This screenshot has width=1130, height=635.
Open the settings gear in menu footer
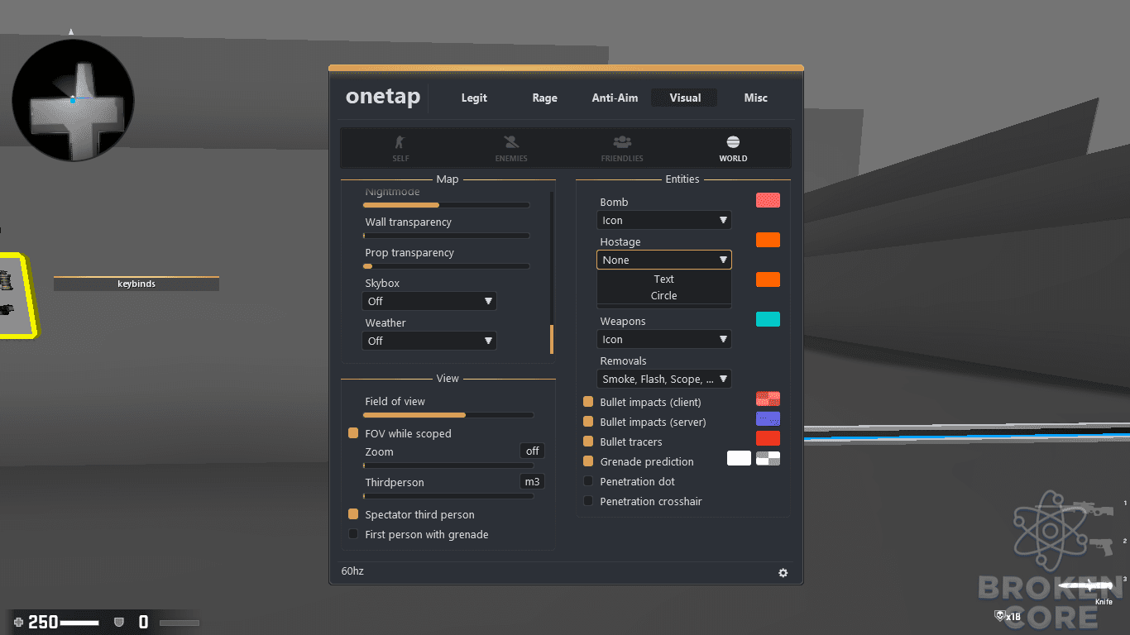[x=783, y=573]
